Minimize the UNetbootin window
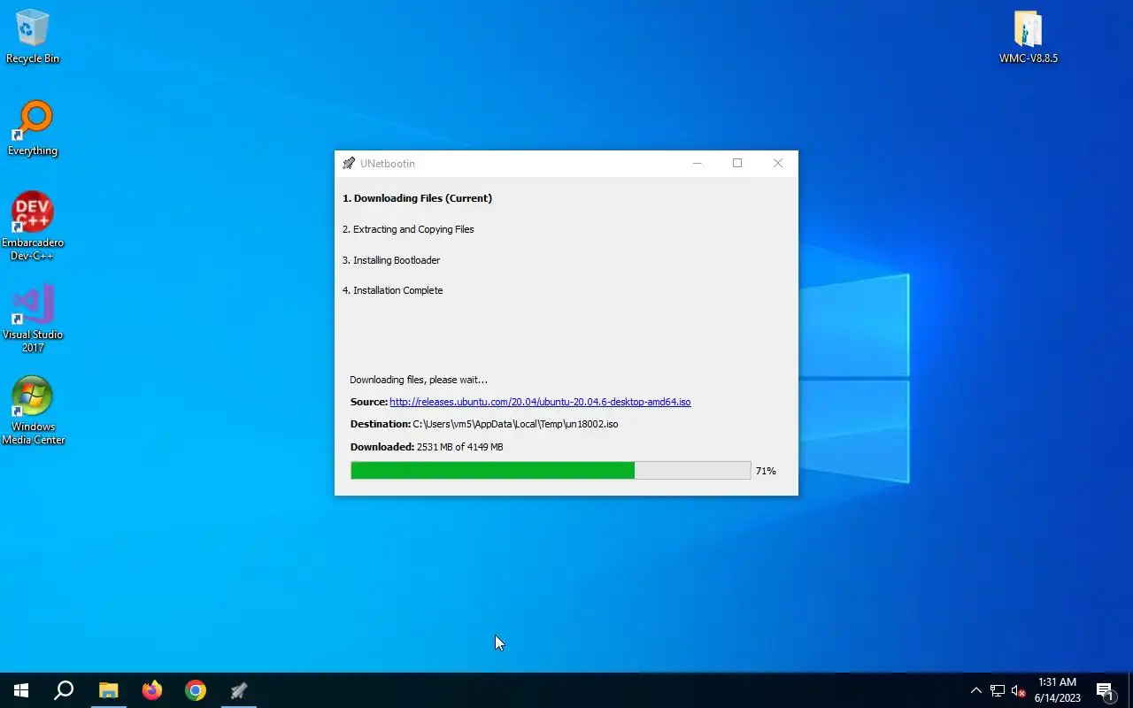The width and height of the screenshot is (1133, 708). coord(698,164)
